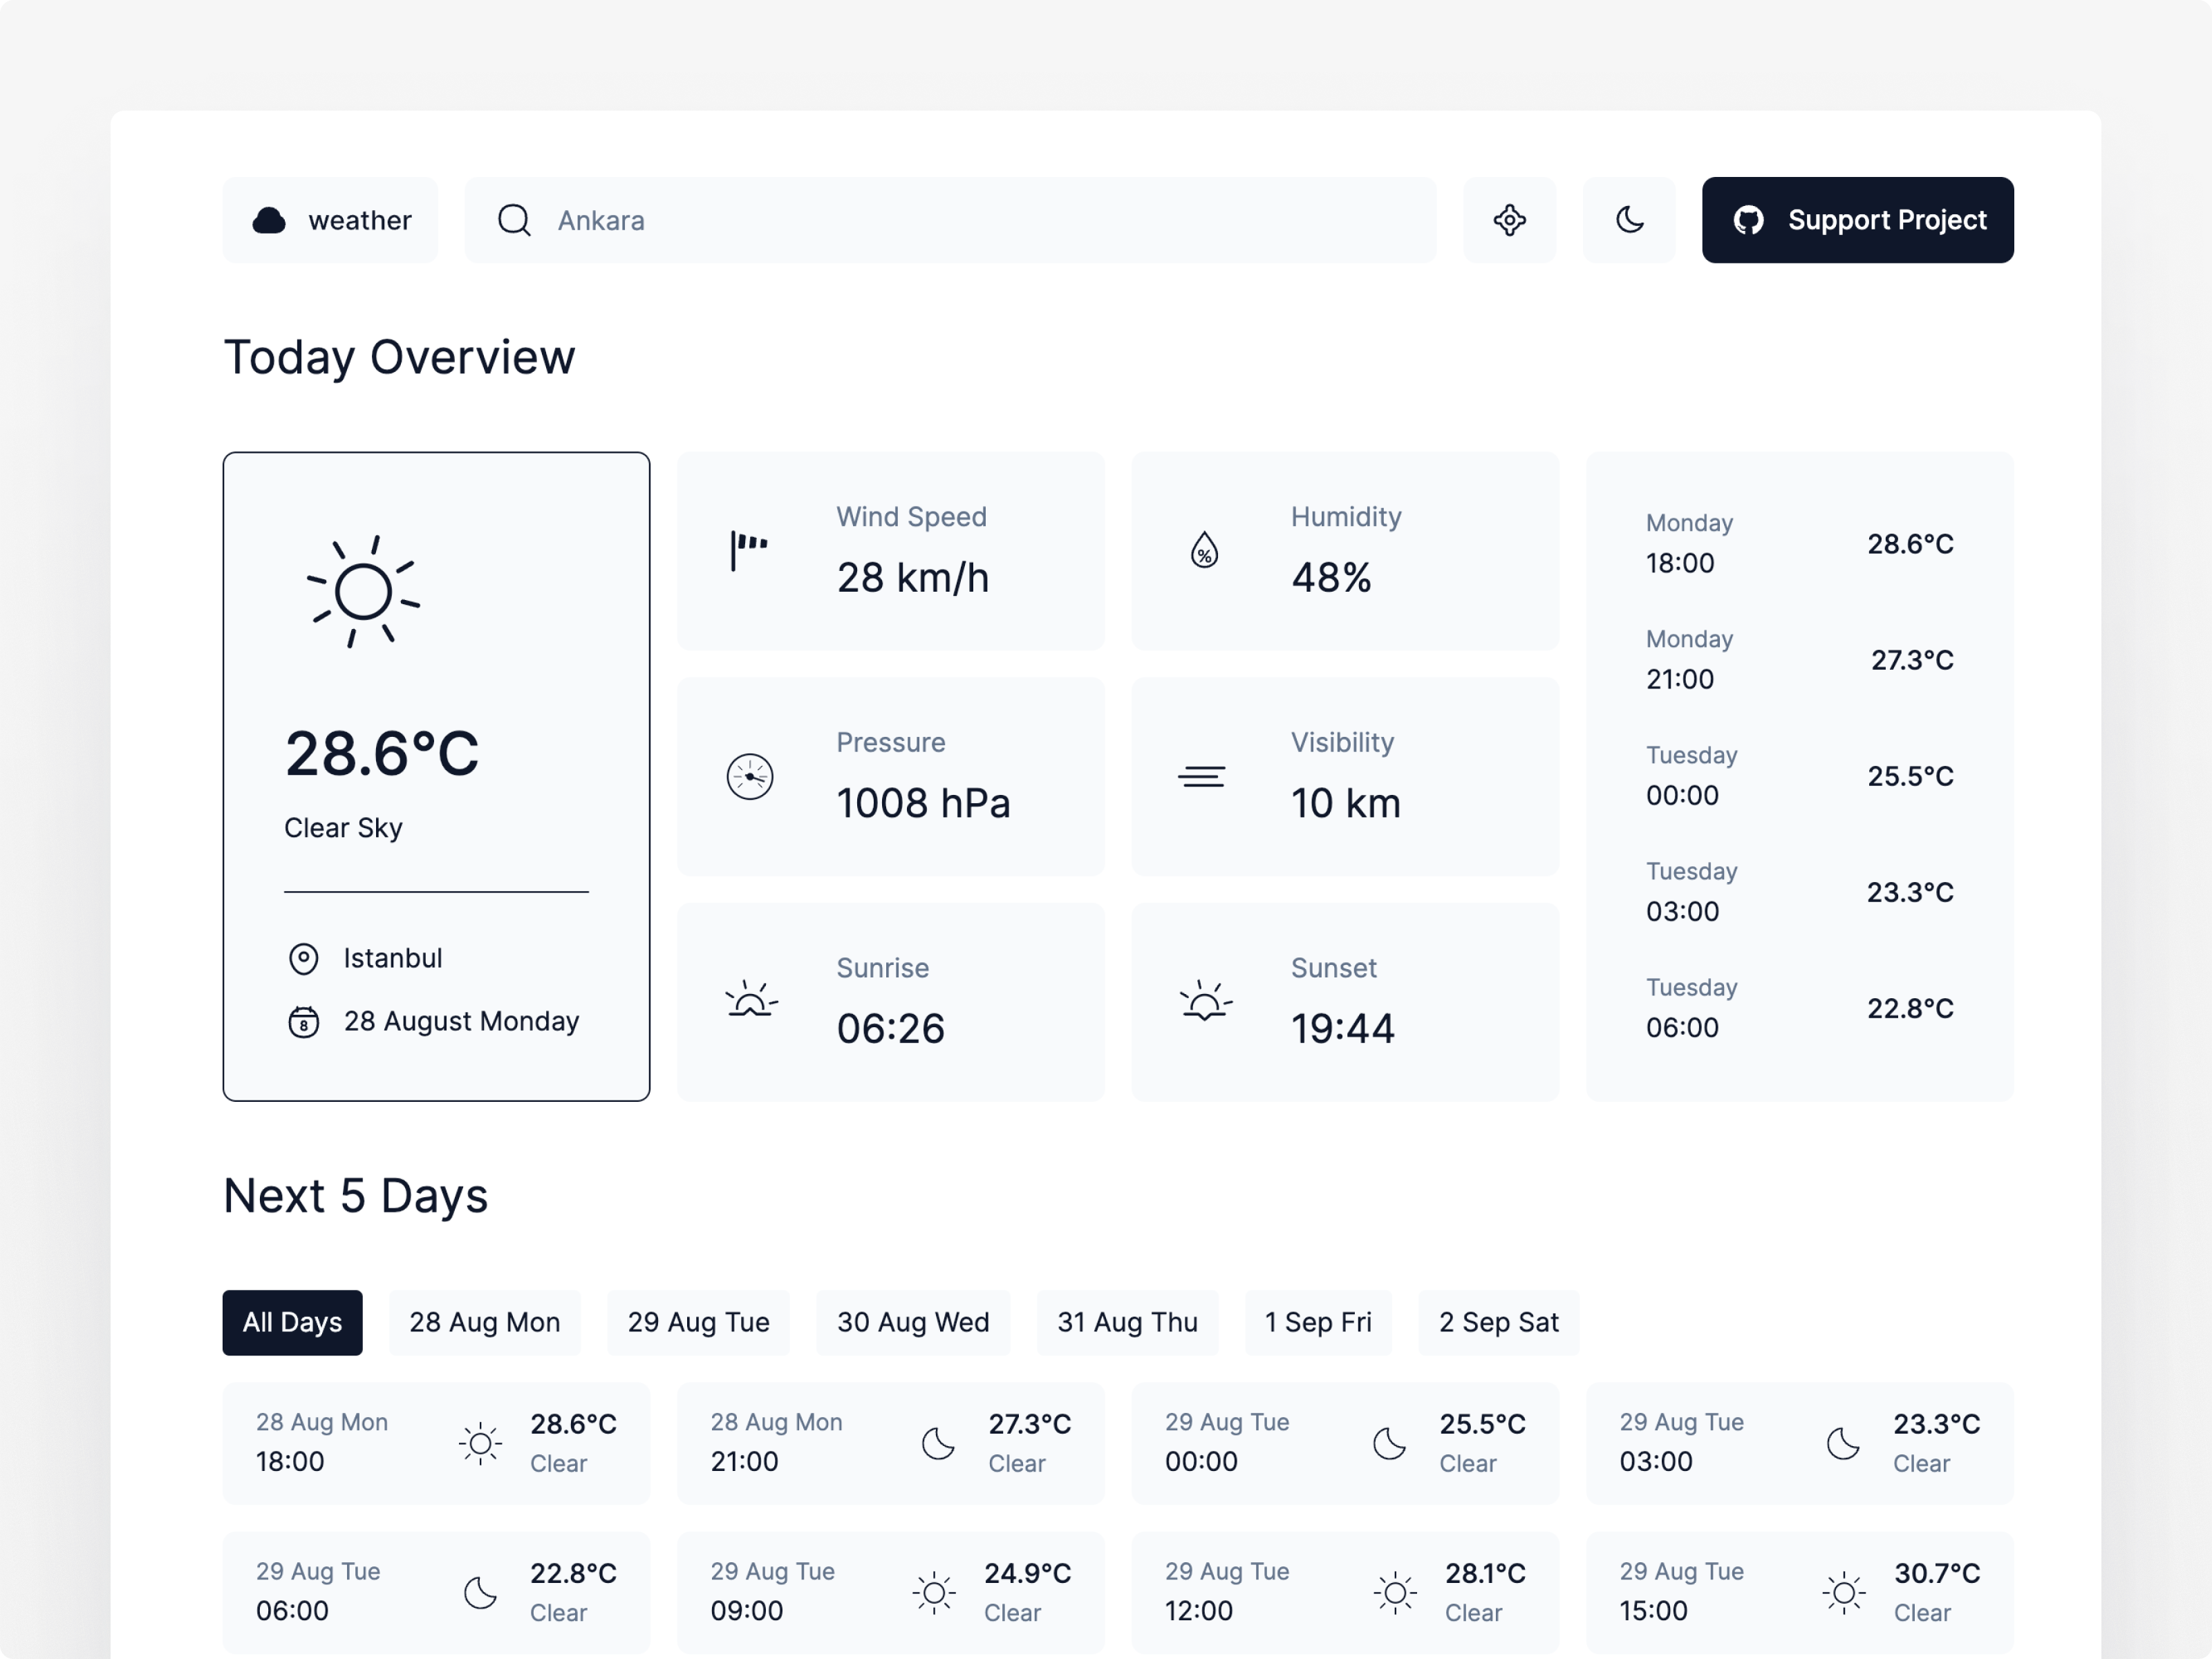Toggle dark mode with moon icon
This screenshot has height=1659, width=2212.
(1629, 220)
